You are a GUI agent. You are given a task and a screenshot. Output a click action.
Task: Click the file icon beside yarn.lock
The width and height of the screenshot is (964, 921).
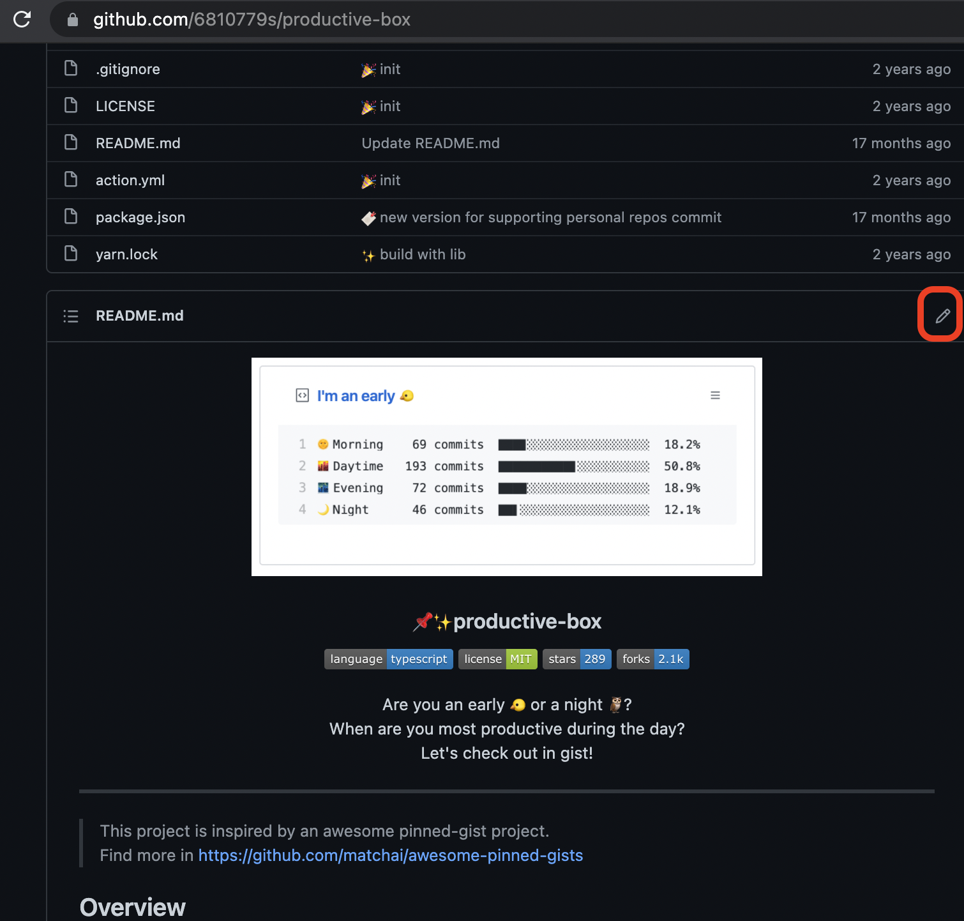pyautogui.click(x=71, y=254)
